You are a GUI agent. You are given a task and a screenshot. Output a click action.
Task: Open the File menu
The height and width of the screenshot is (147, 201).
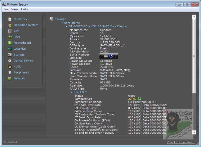[6, 9]
